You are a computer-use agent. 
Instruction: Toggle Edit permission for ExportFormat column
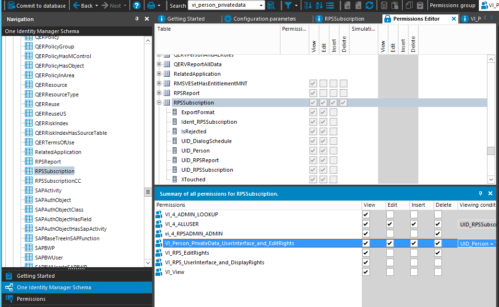[x=323, y=112]
